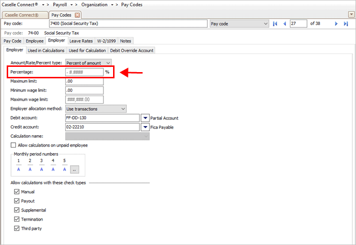Open the credit account lookup arrow
The image size is (356, 245).
(x=145, y=127)
